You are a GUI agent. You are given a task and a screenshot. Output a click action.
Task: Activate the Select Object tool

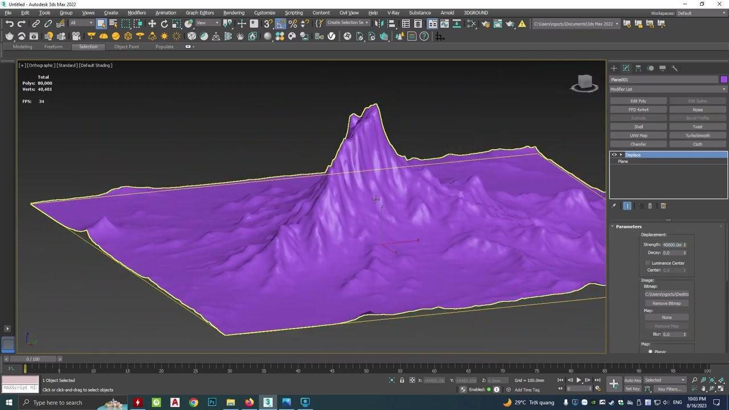coord(101,23)
